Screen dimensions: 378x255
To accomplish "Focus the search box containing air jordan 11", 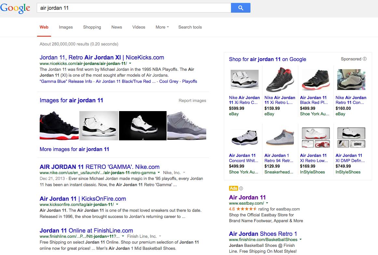I will pos(134,8).
